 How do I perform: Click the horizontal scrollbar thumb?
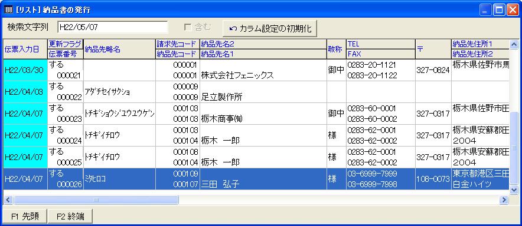pos(96,200)
